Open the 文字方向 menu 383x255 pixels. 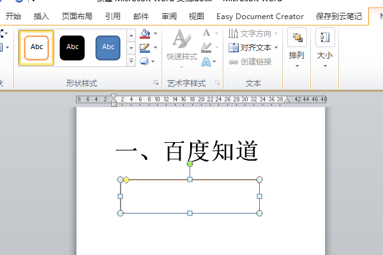click(x=253, y=33)
